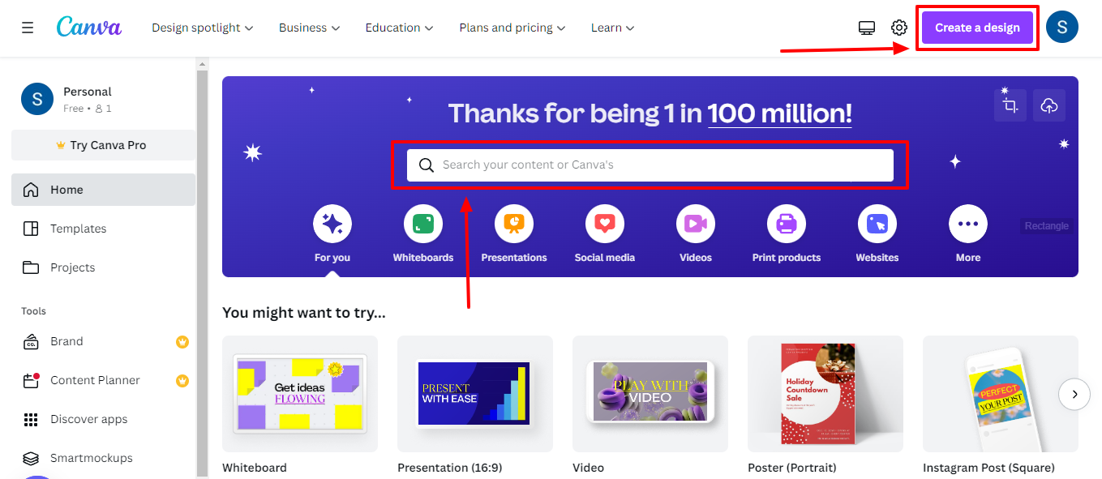This screenshot has width=1102, height=479.
Task: Open the Presentations category icon
Action: pos(514,224)
